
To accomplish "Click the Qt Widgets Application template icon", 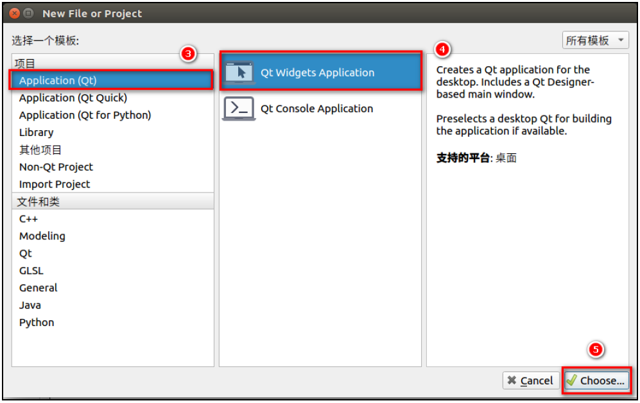I will 239,73.
